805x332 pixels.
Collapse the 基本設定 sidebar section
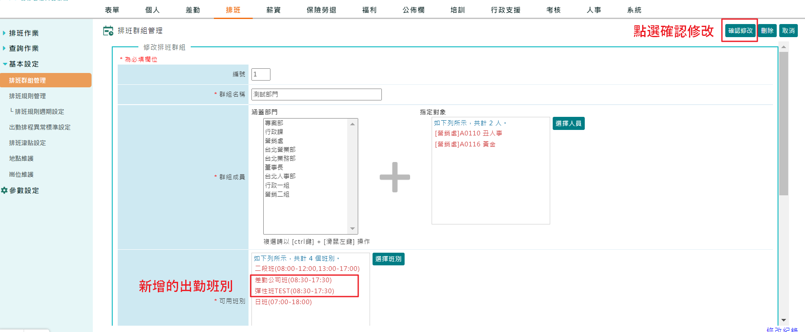coord(24,64)
